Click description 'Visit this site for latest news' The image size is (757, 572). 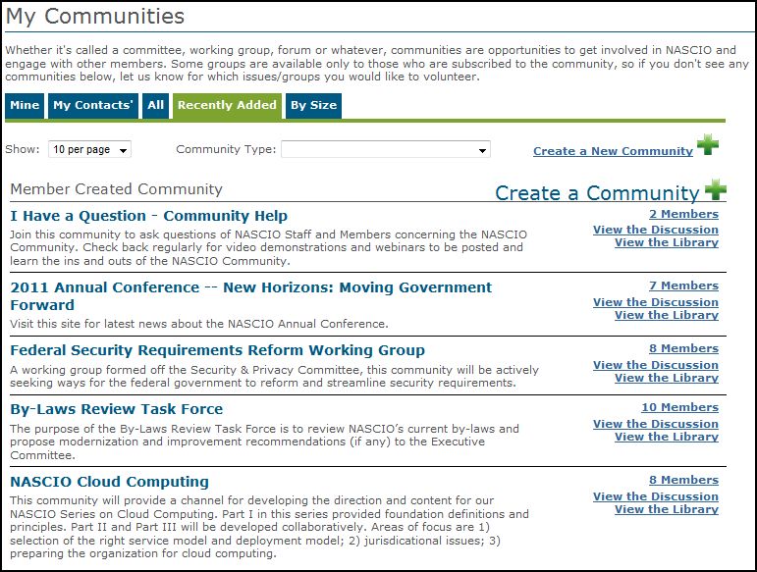point(199,324)
